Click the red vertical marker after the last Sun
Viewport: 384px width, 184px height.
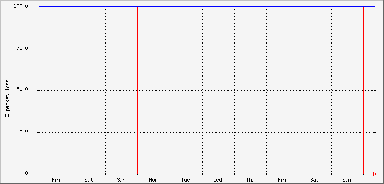coord(363,90)
